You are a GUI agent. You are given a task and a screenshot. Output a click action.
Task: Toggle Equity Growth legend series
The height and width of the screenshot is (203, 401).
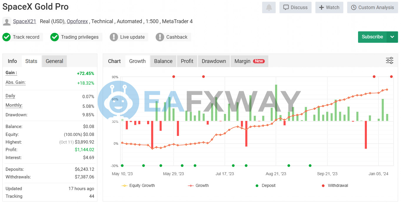138,185
